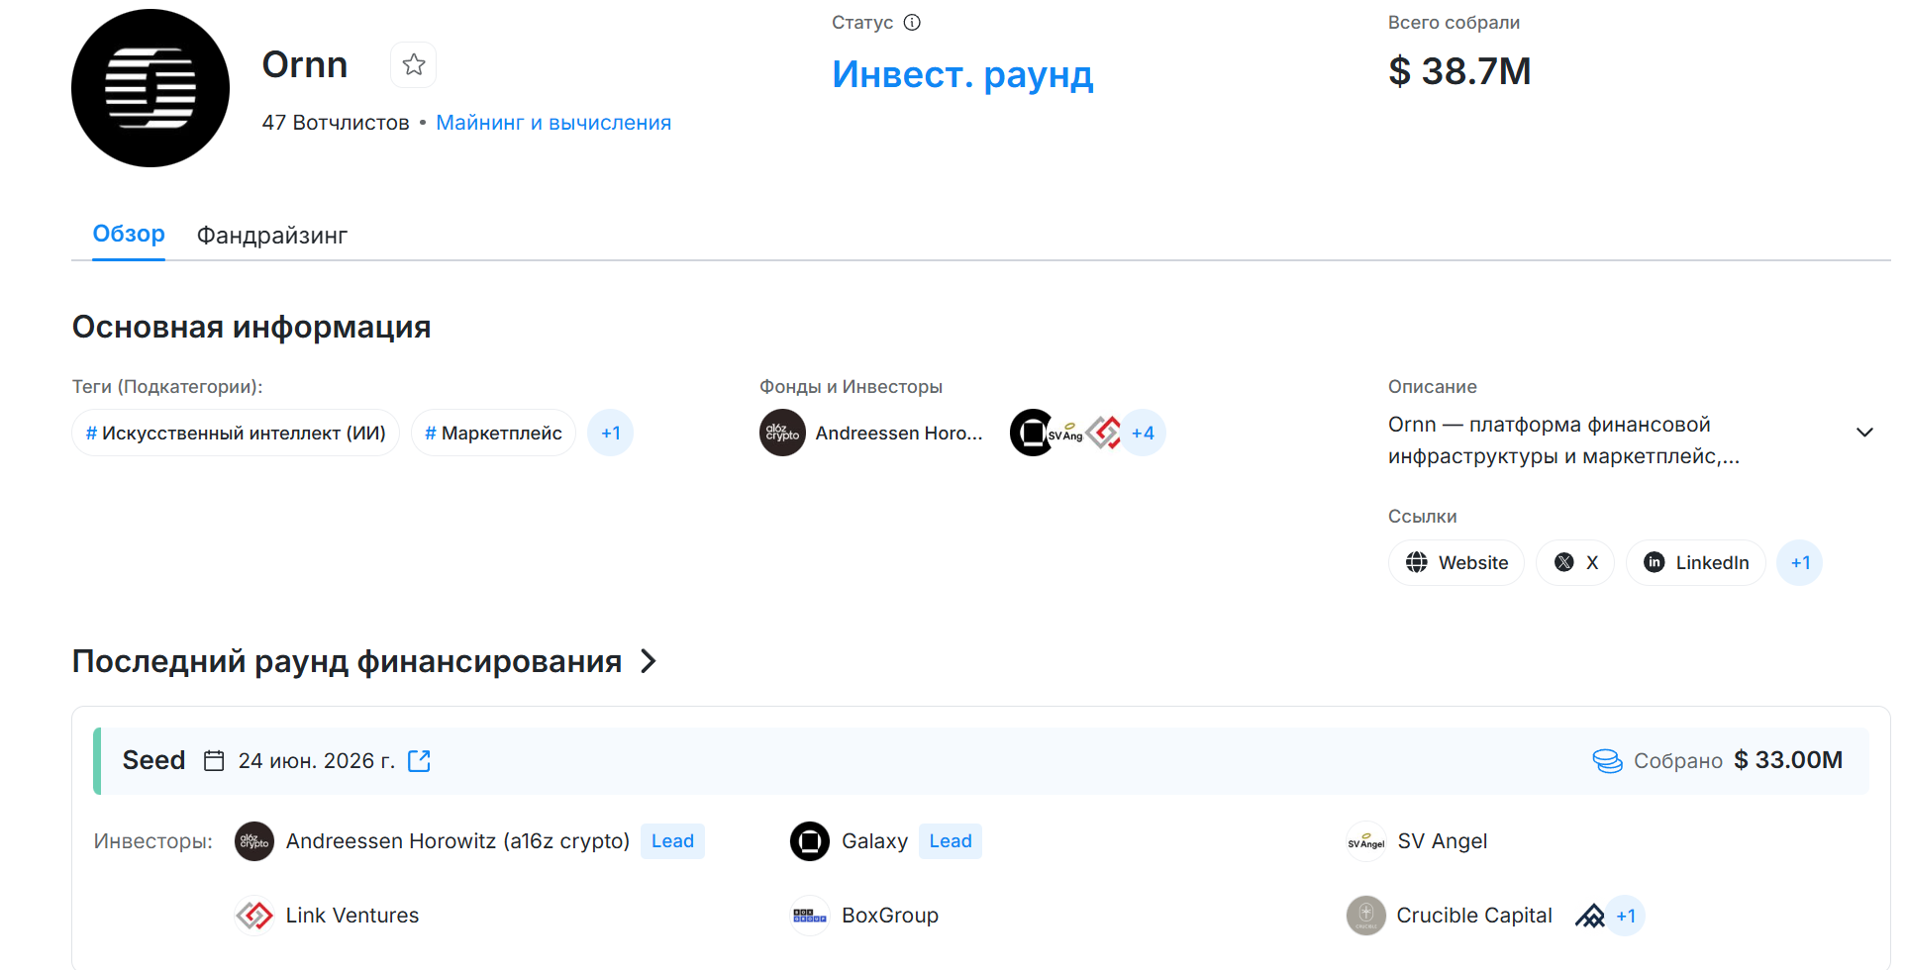Click the Ornn project logo

coord(151,88)
